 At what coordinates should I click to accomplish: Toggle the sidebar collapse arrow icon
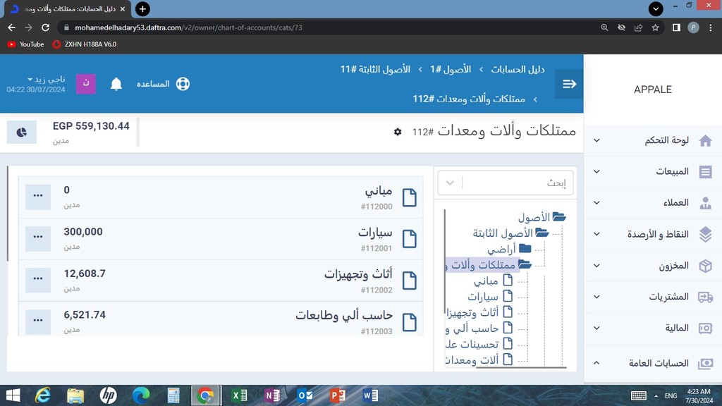[569, 84]
